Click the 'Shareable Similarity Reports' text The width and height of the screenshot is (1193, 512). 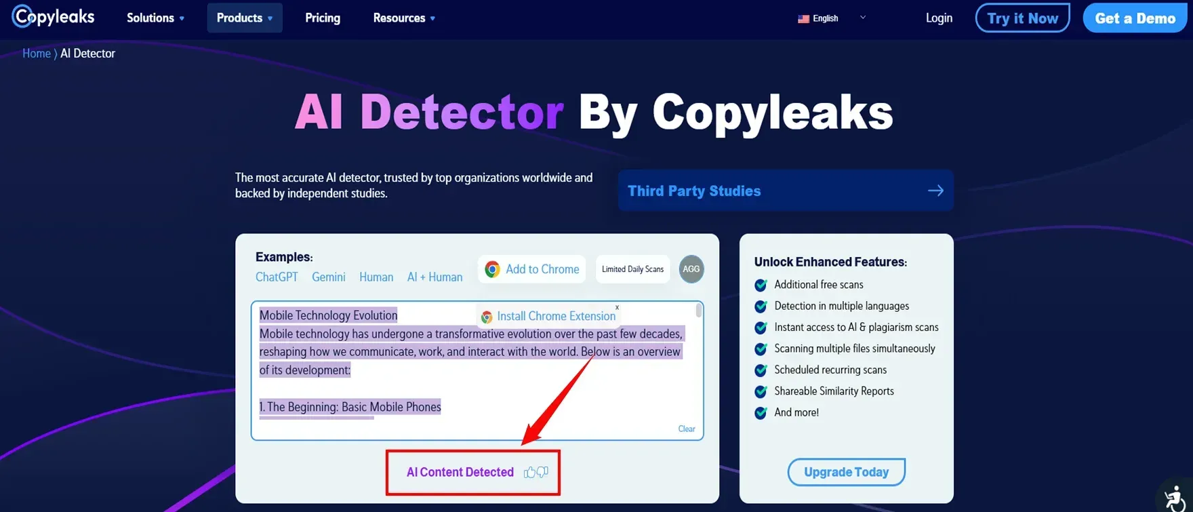click(834, 391)
